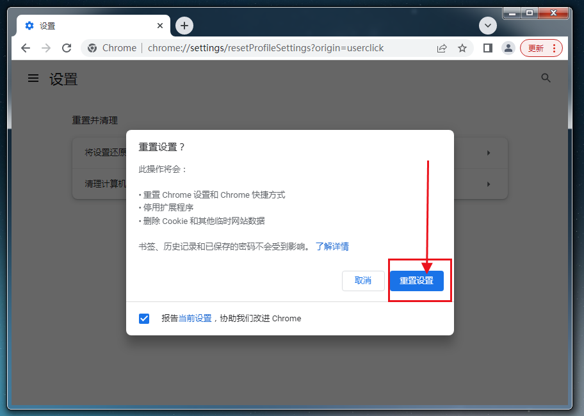Click the share page icon in address bar
The width and height of the screenshot is (584, 416).
click(442, 48)
